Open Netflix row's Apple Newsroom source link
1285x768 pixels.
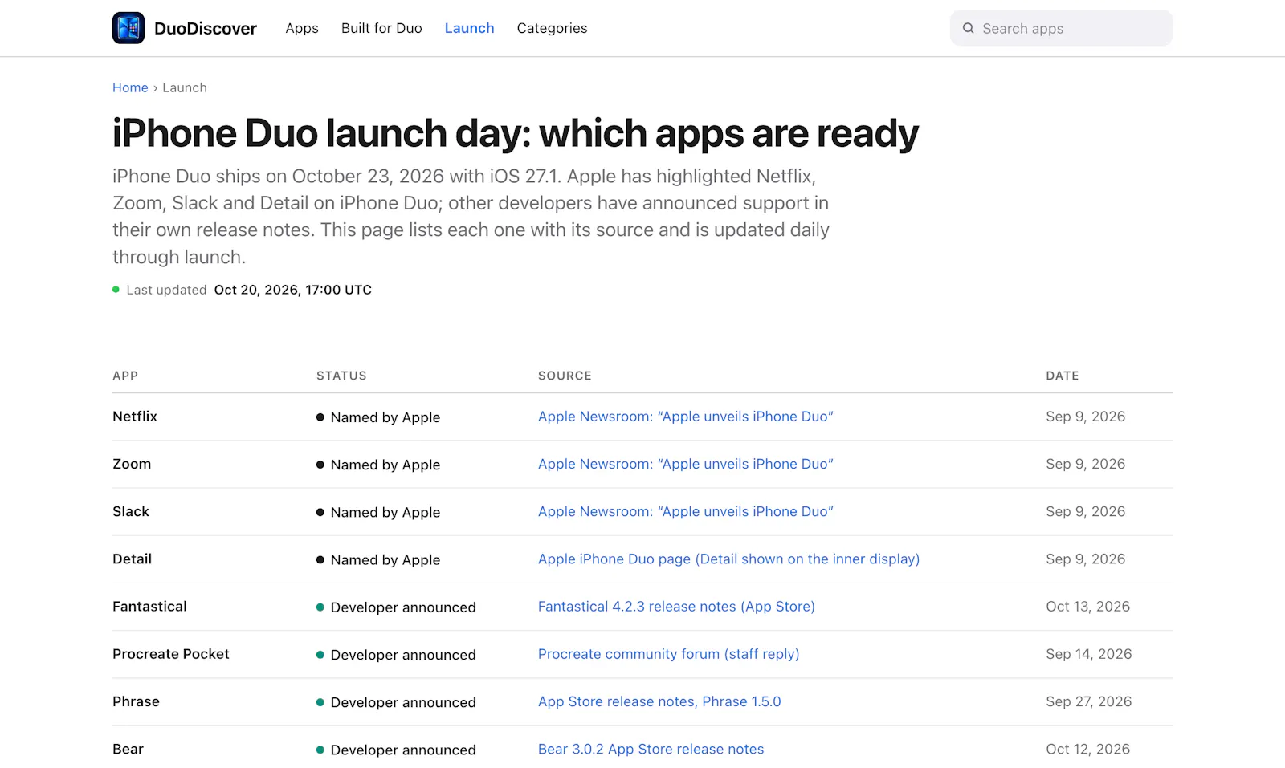tap(686, 417)
